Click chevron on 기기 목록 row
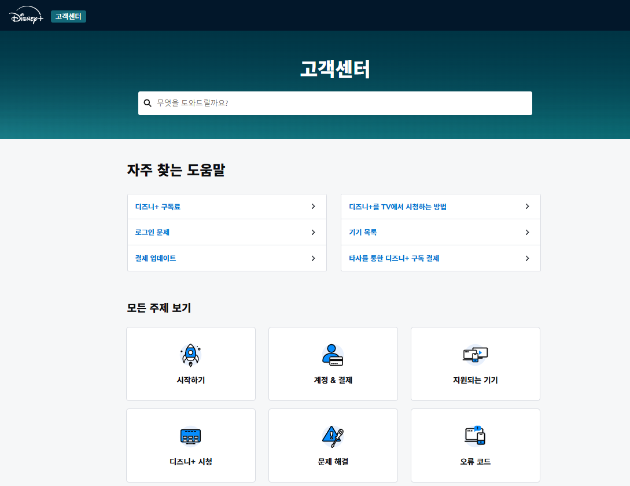The image size is (630, 486). [x=527, y=233]
